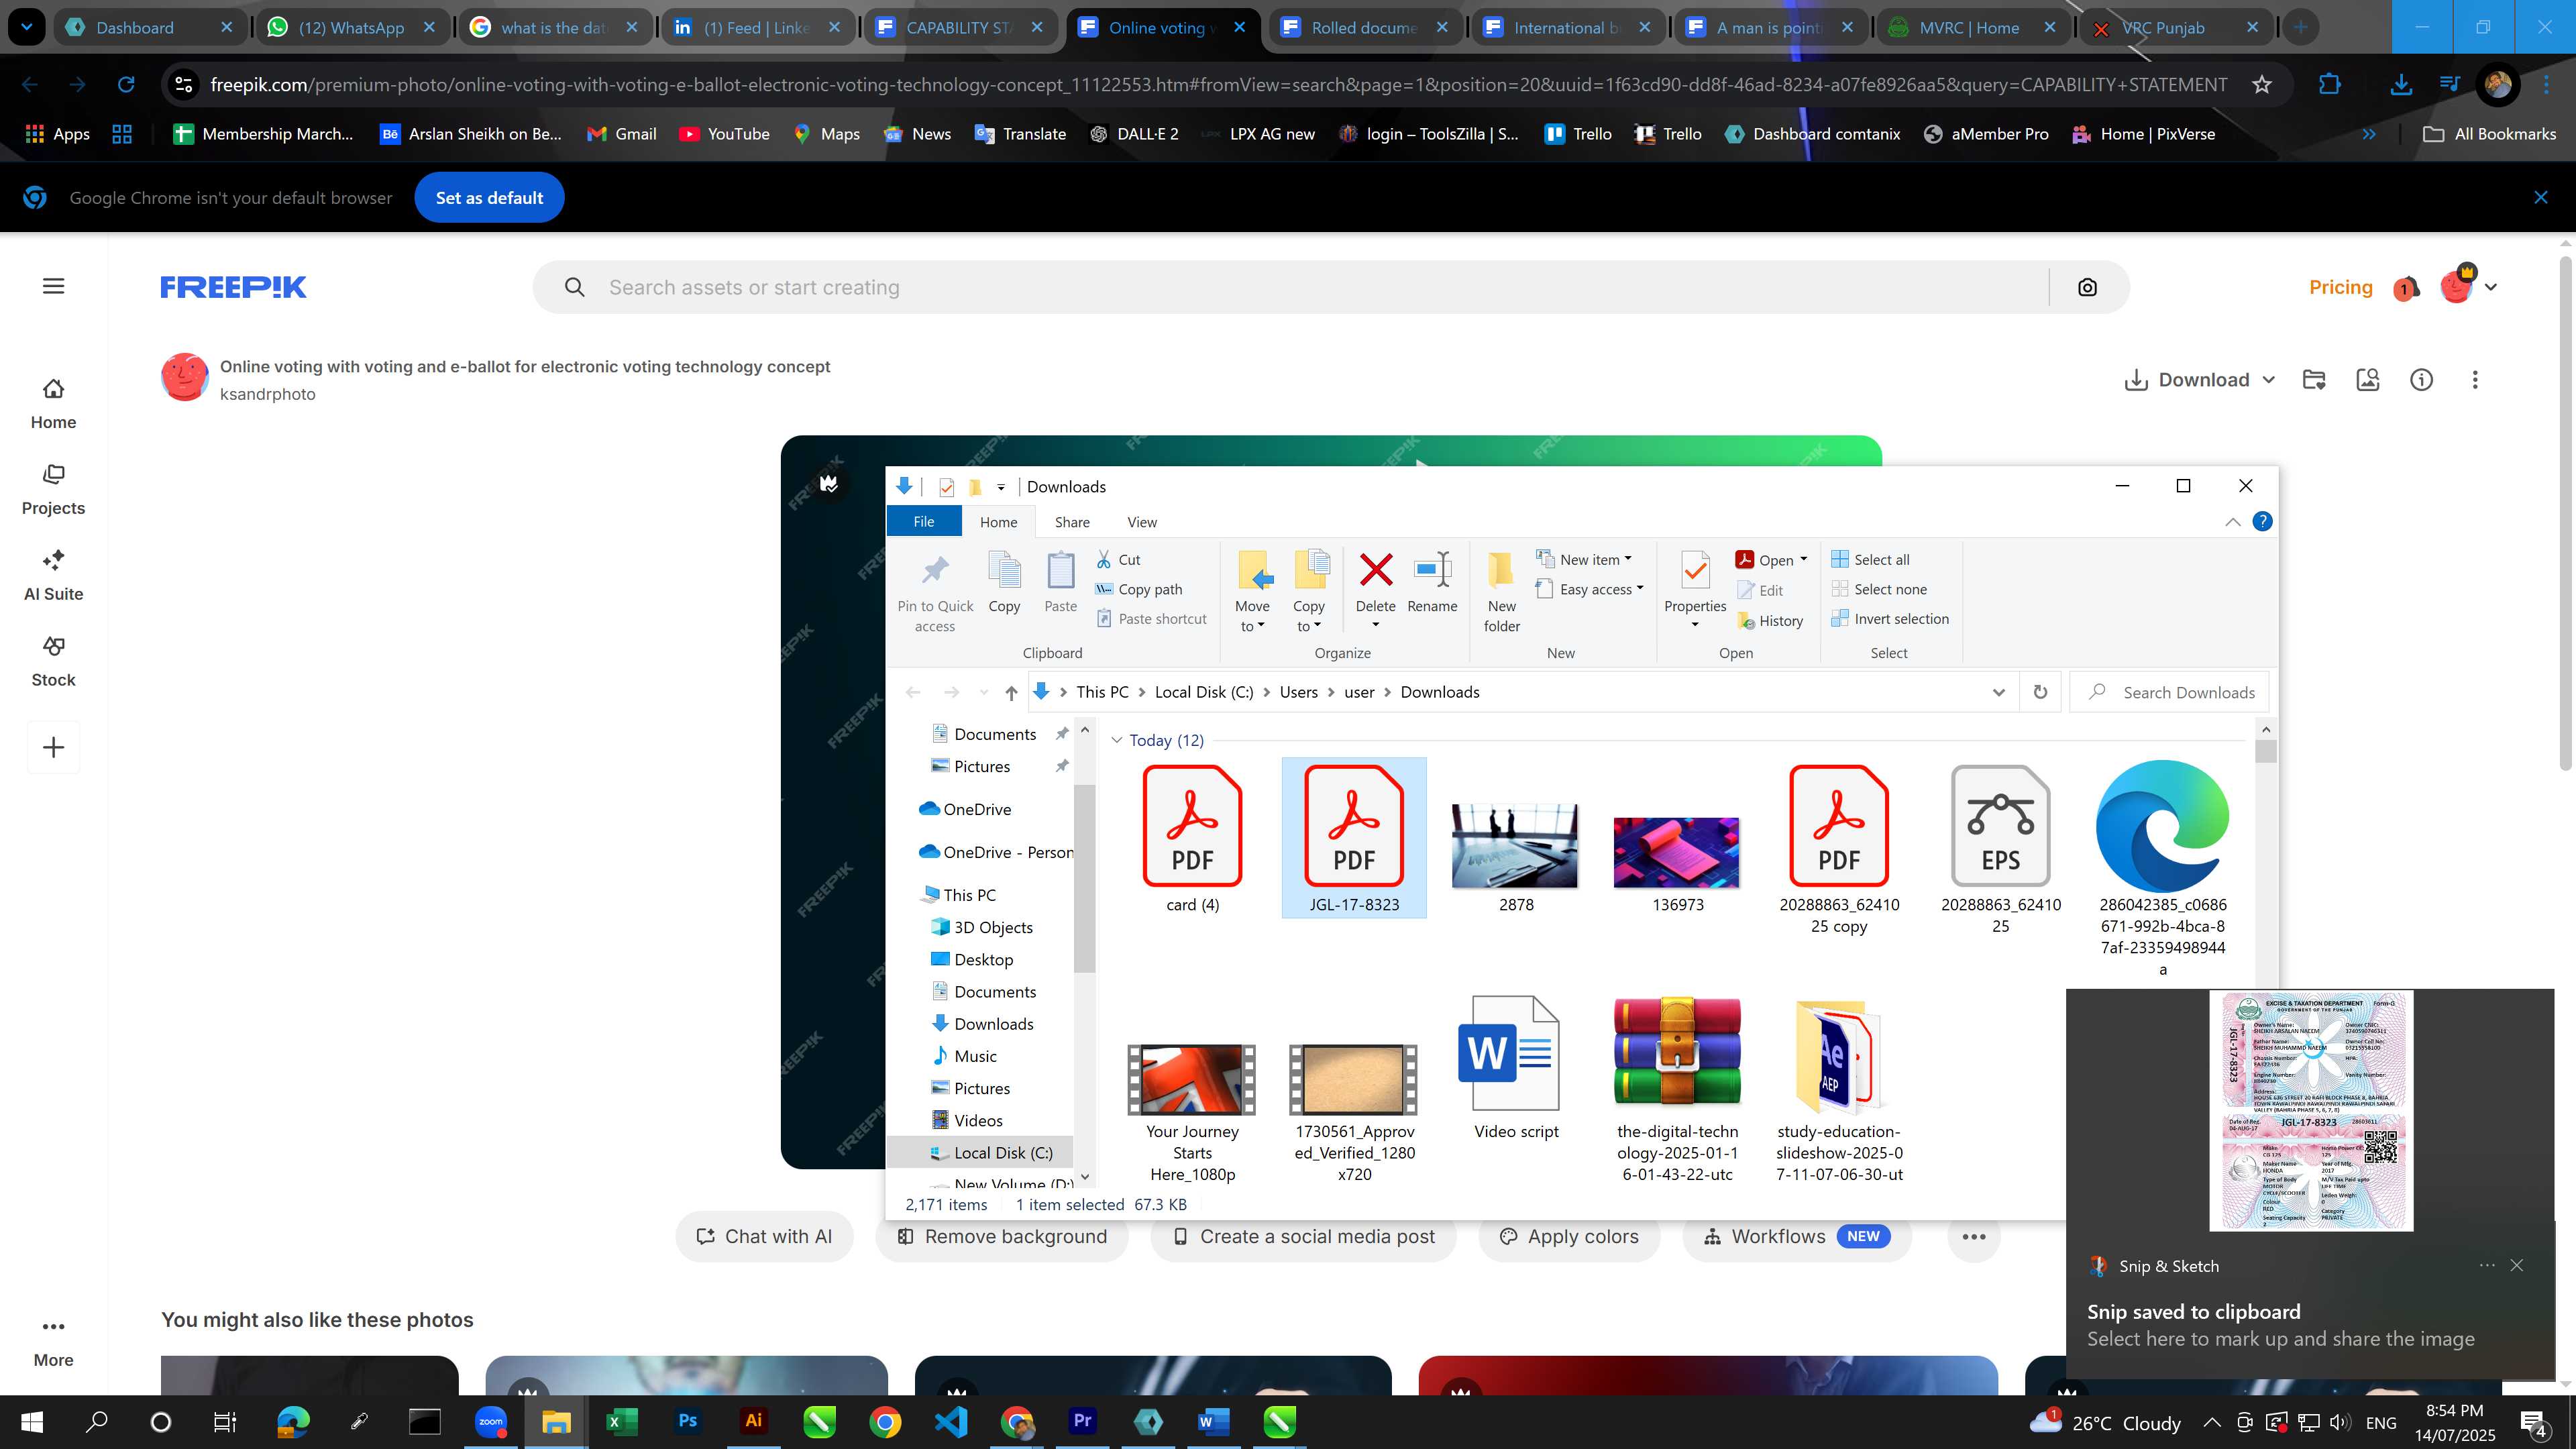The height and width of the screenshot is (1449, 2576).
Task: Click the Freepik info circle icon
Action: point(2421,379)
